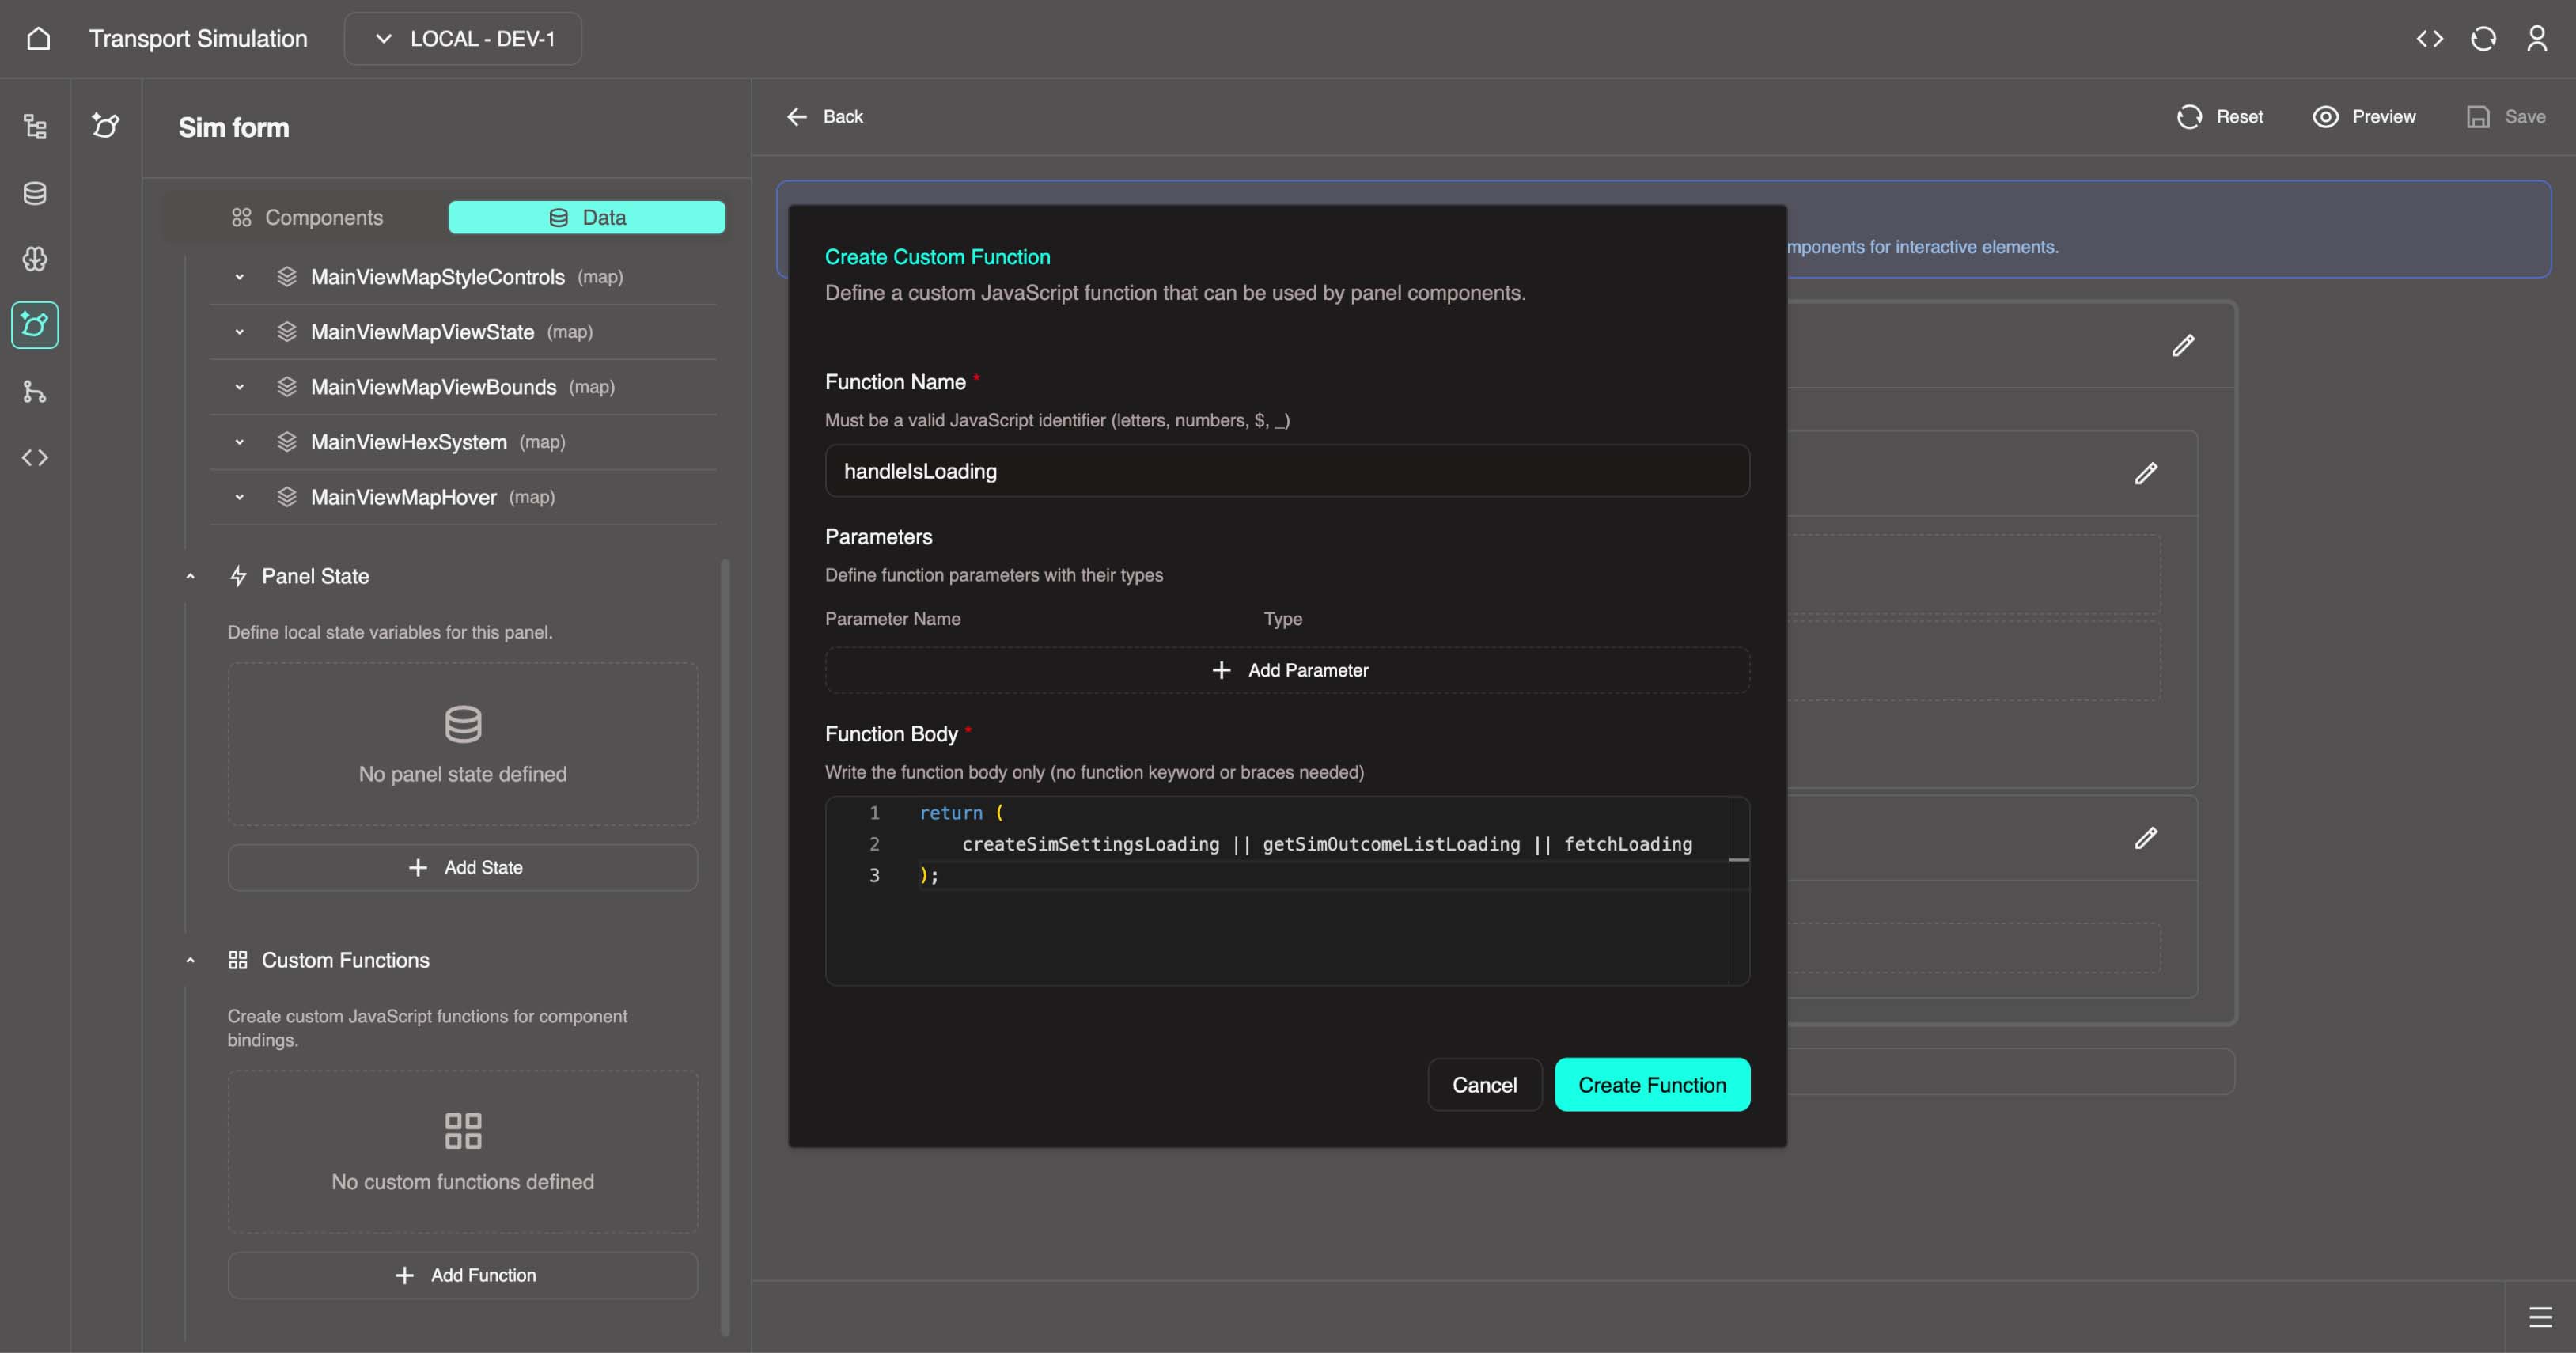Click the Transport Simulation project title
Viewport: 2576px width, 1353px height.
[198, 39]
